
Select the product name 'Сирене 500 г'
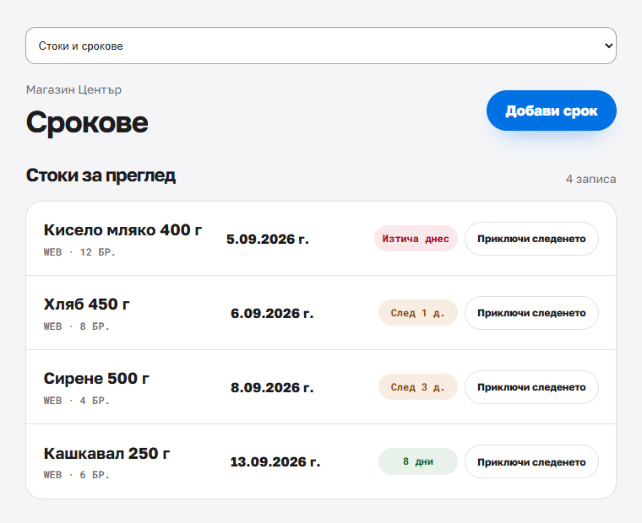tap(96, 379)
